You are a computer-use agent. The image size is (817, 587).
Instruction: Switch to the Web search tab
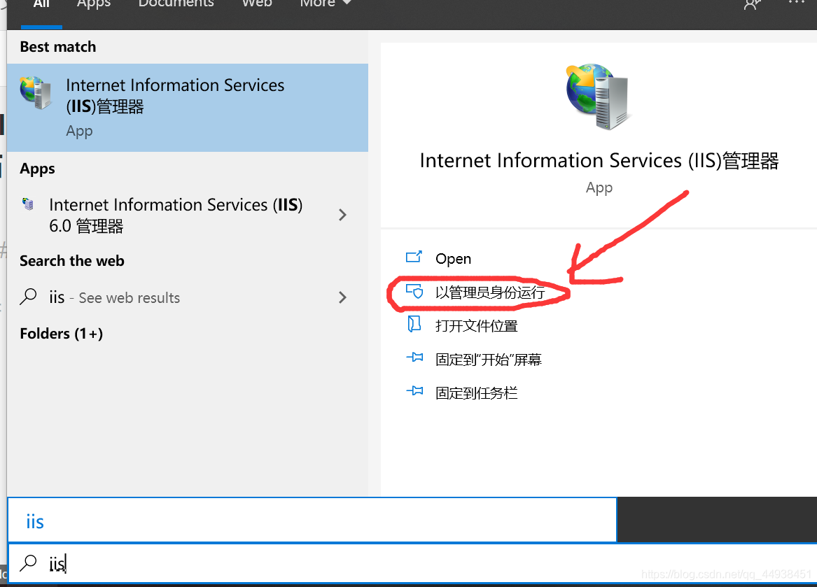(257, 4)
